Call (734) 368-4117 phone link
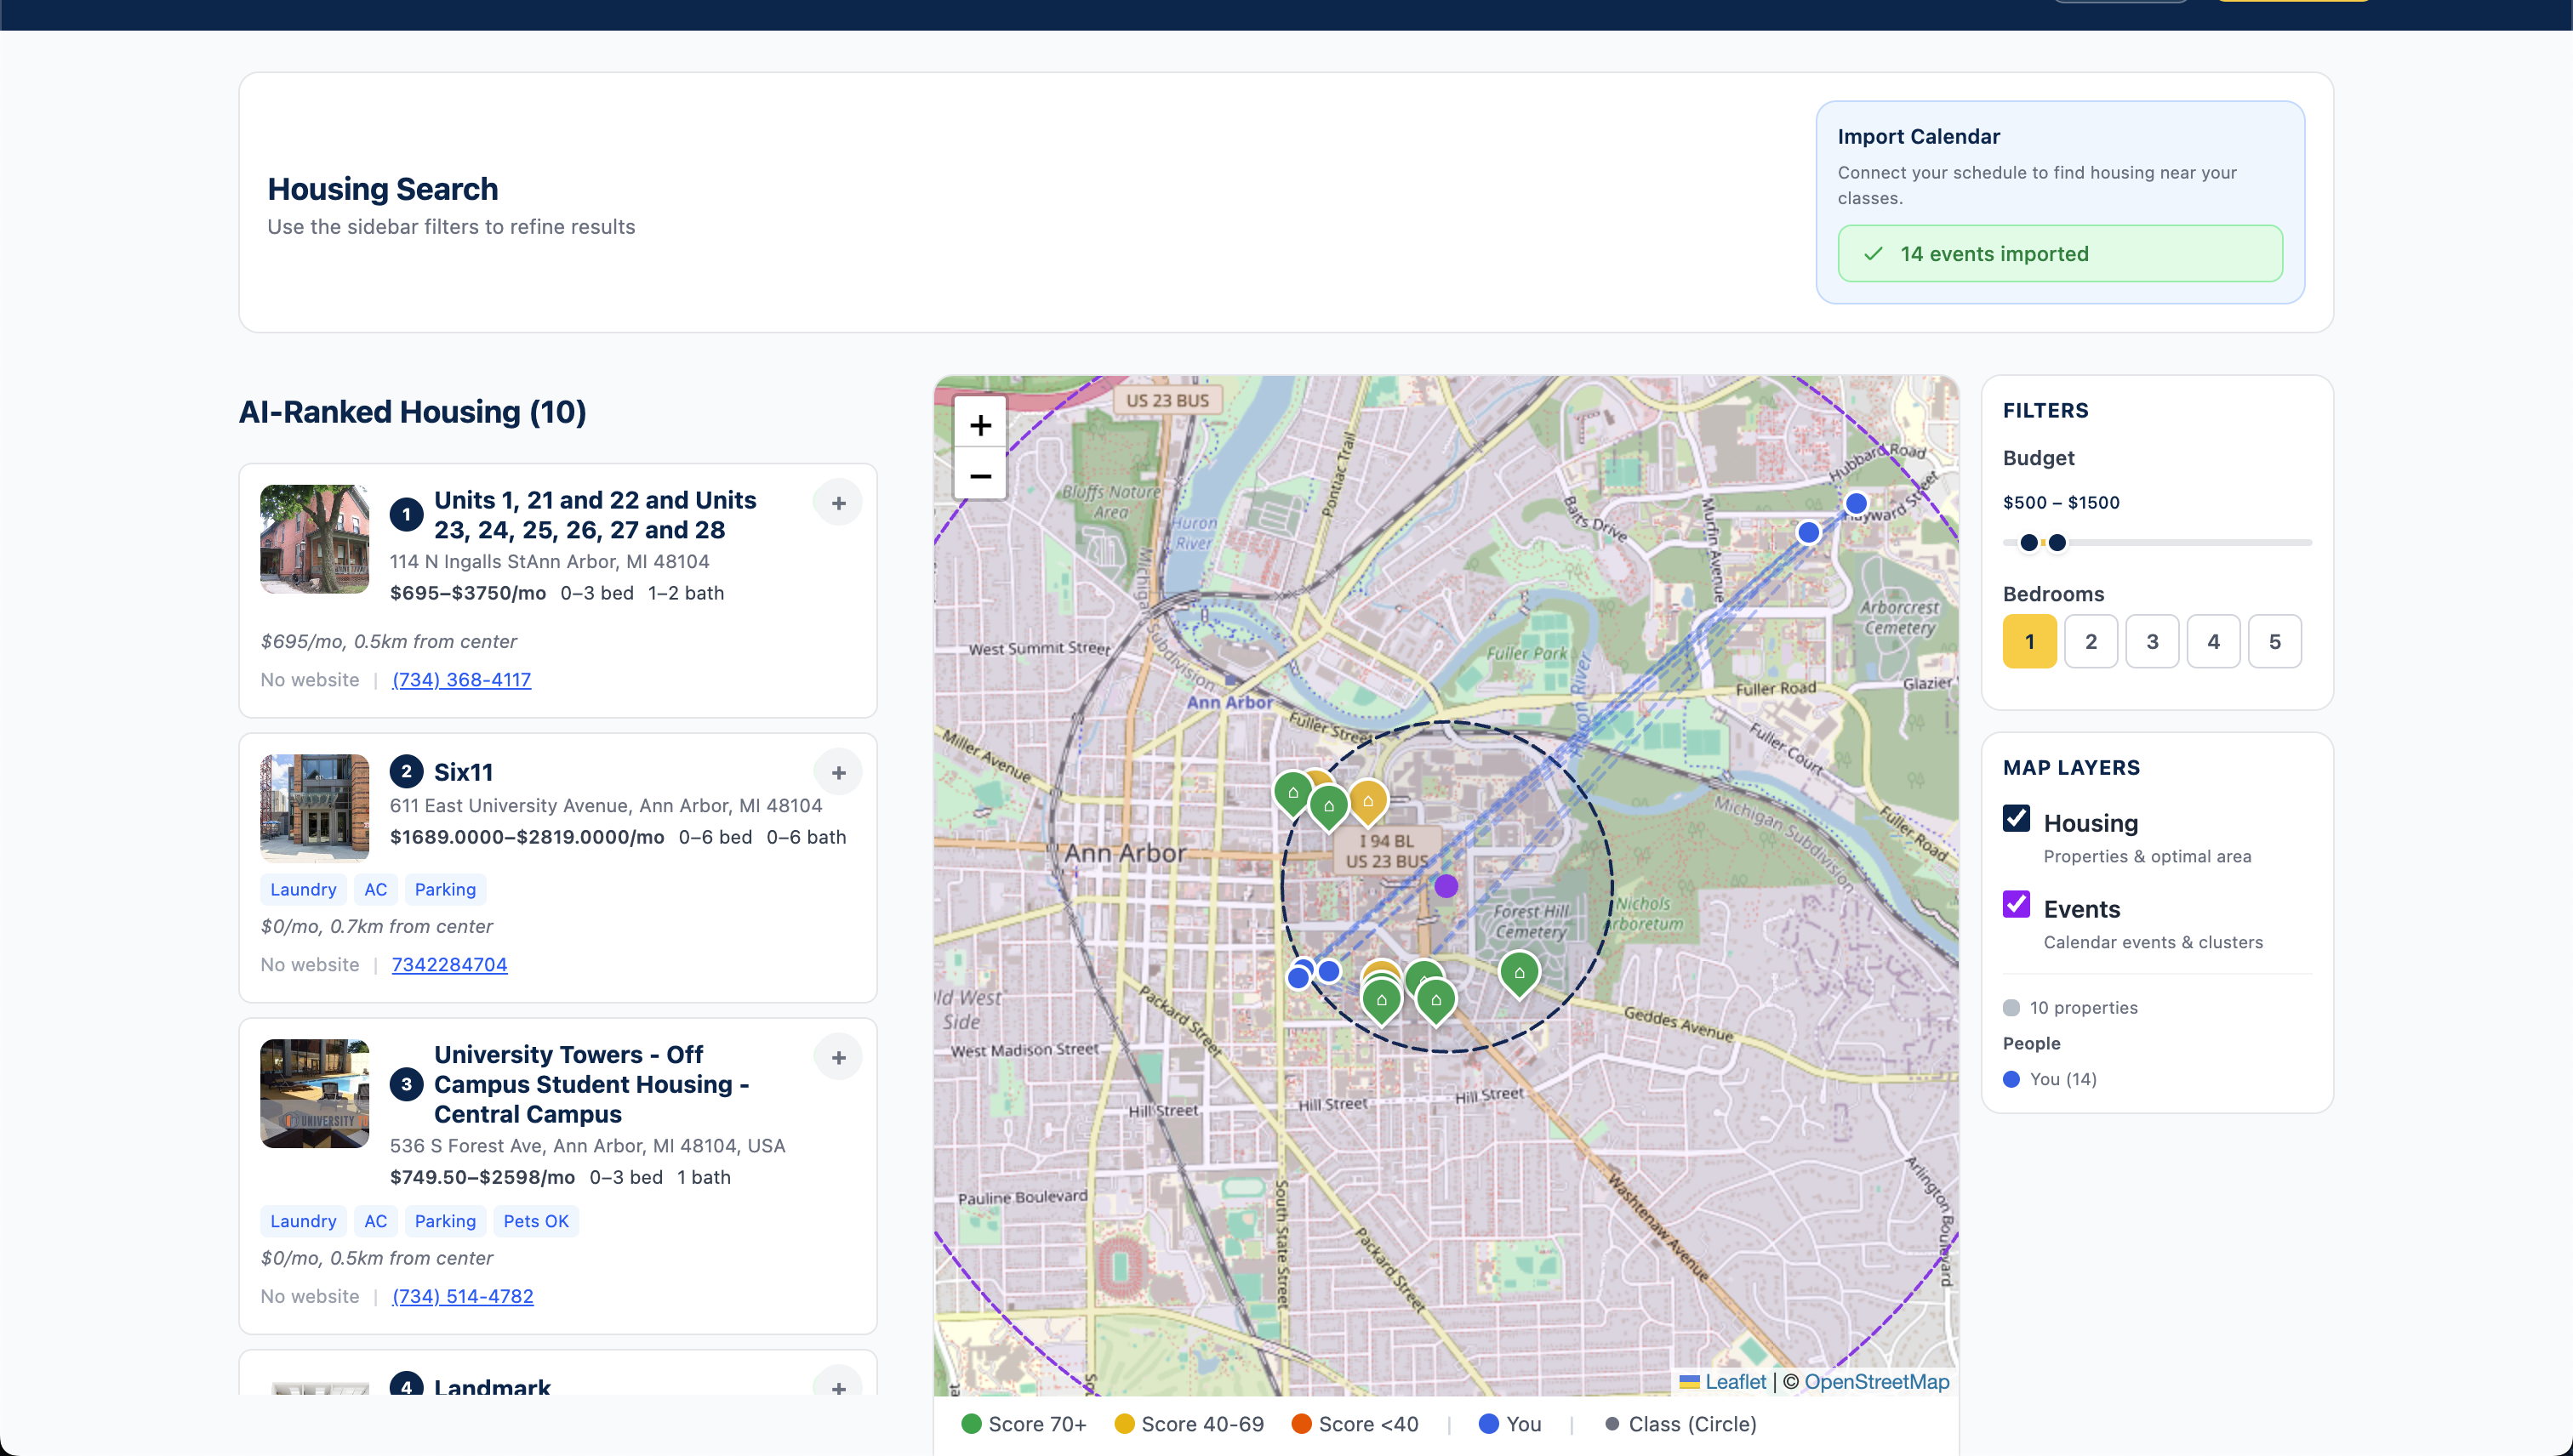The width and height of the screenshot is (2573, 1456). [461, 680]
